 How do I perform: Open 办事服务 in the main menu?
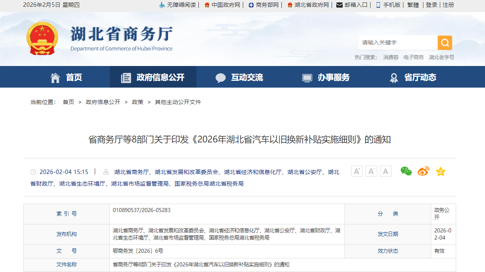[x=326, y=77]
